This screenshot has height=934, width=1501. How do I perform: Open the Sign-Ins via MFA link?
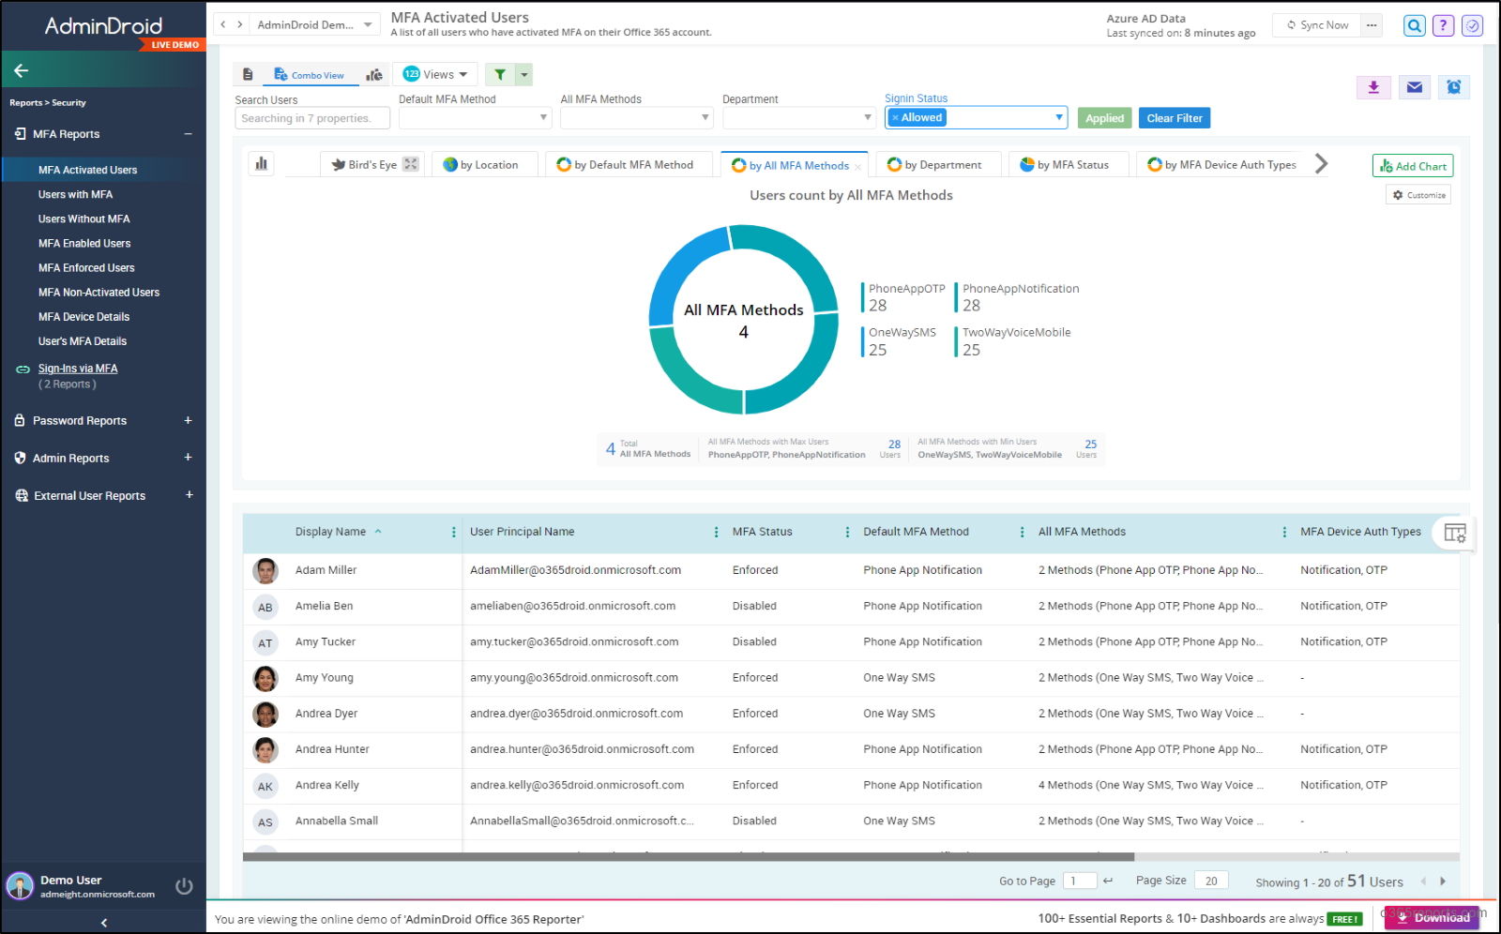pos(78,369)
